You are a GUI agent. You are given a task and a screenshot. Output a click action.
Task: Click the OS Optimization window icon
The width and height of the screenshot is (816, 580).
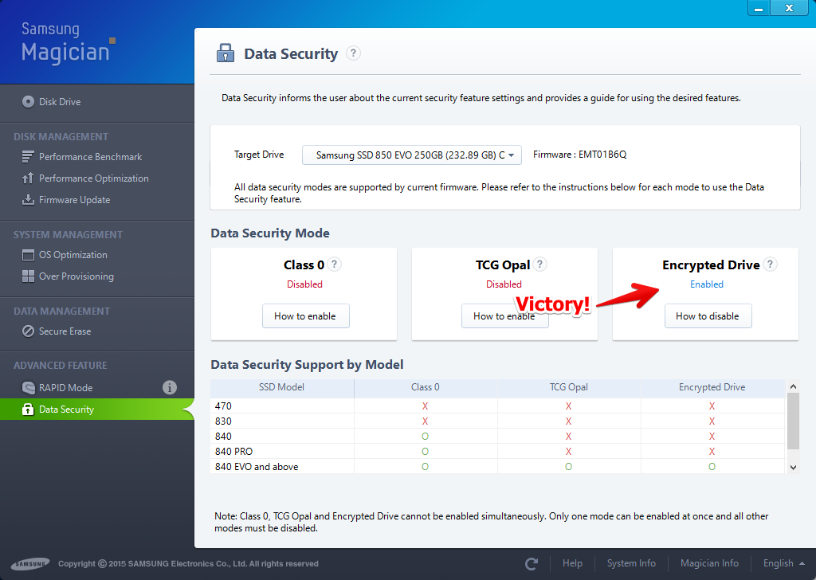click(28, 255)
